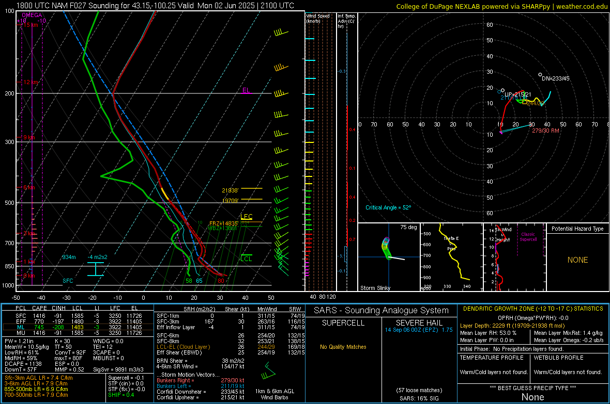Click the SR Wind vs Height inset
This screenshot has width=610, height=404.
tap(515, 257)
